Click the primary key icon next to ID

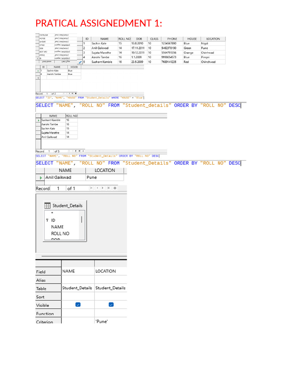pyautogui.click(x=47, y=220)
